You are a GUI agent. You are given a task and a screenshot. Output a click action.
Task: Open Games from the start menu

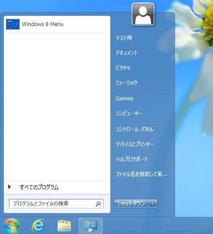[124, 99]
